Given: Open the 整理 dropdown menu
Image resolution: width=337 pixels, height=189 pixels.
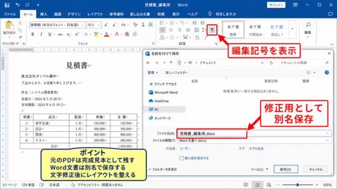Looking at the screenshot, I should click(x=153, y=72).
